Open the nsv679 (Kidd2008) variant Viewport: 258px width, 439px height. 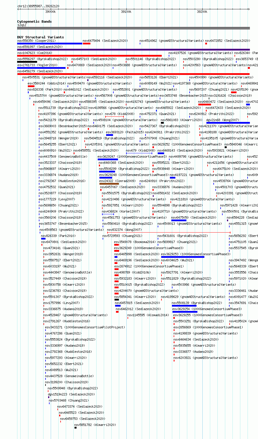pos(140,151)
